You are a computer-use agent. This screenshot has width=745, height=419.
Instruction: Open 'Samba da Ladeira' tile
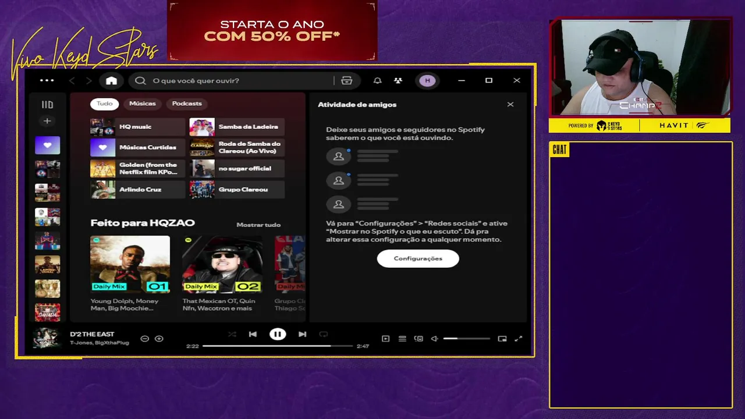[237, 127]
